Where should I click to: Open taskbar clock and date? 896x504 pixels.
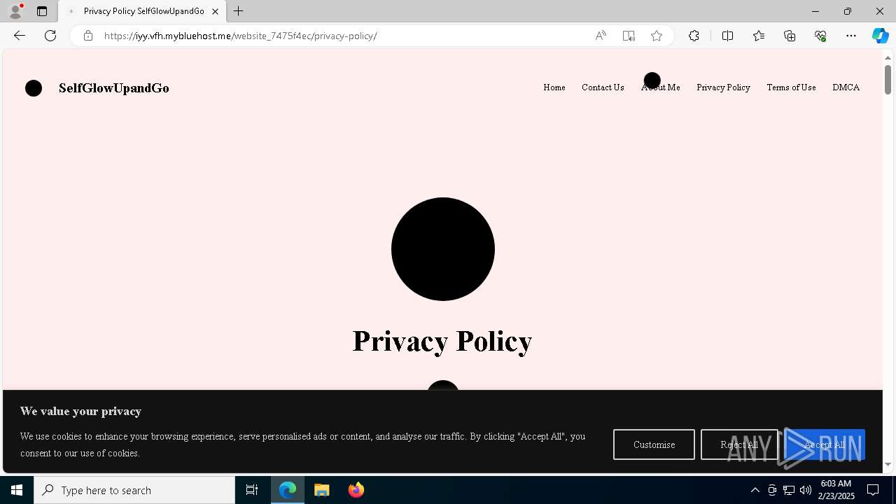(836, 490)
